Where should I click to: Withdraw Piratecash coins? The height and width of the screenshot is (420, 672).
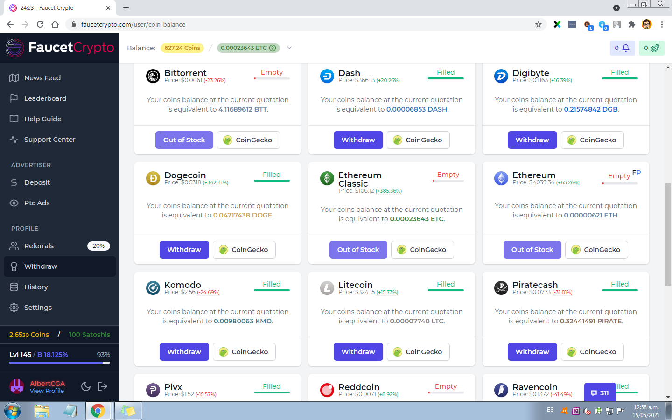click(x=532, y=352)
